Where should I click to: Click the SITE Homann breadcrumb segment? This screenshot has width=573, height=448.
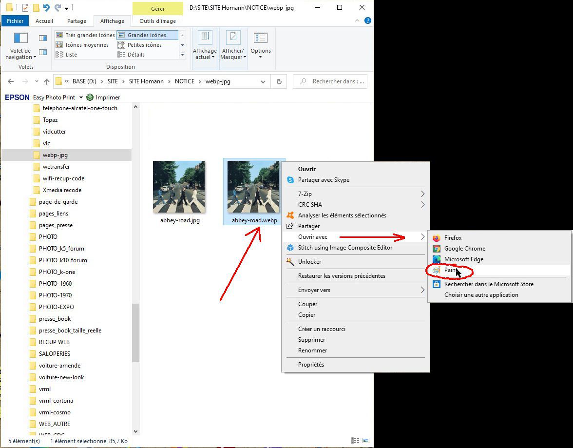(x=146, y=81)
